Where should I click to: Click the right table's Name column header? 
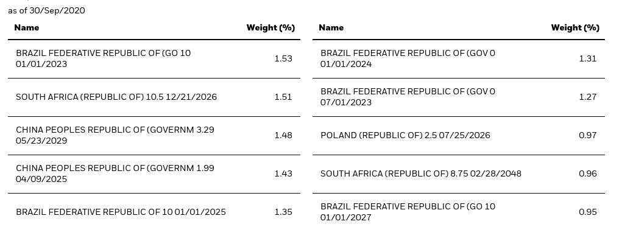[331, 28]
